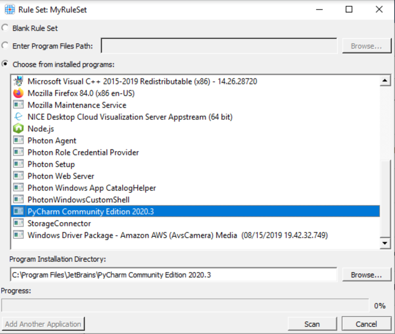395x334 pixels.
Task: Click the Mozilla Firefox 84.0 logo icon
Action: coord(18,93)
